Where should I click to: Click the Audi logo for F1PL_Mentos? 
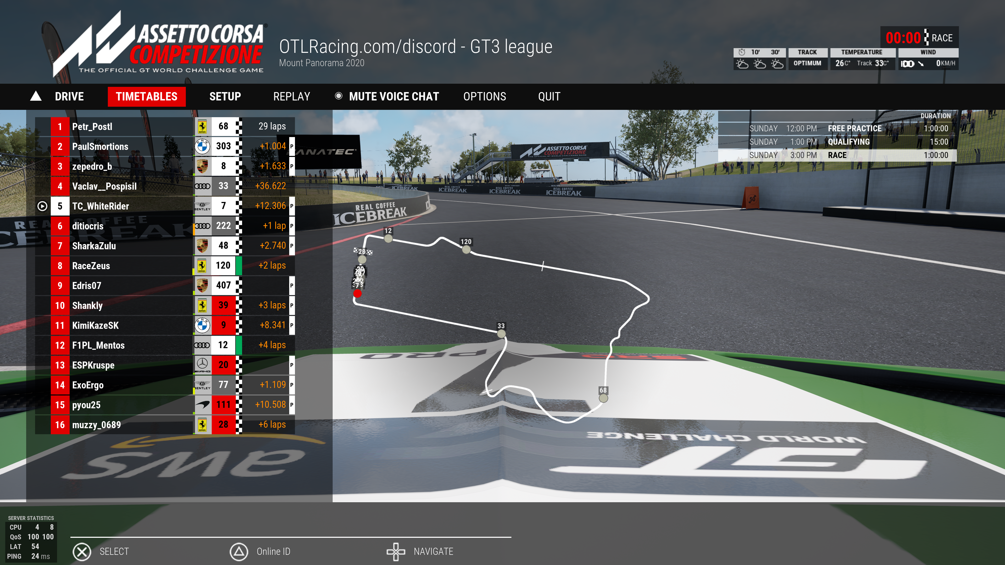pyautogui.click(x=202, y=345)
